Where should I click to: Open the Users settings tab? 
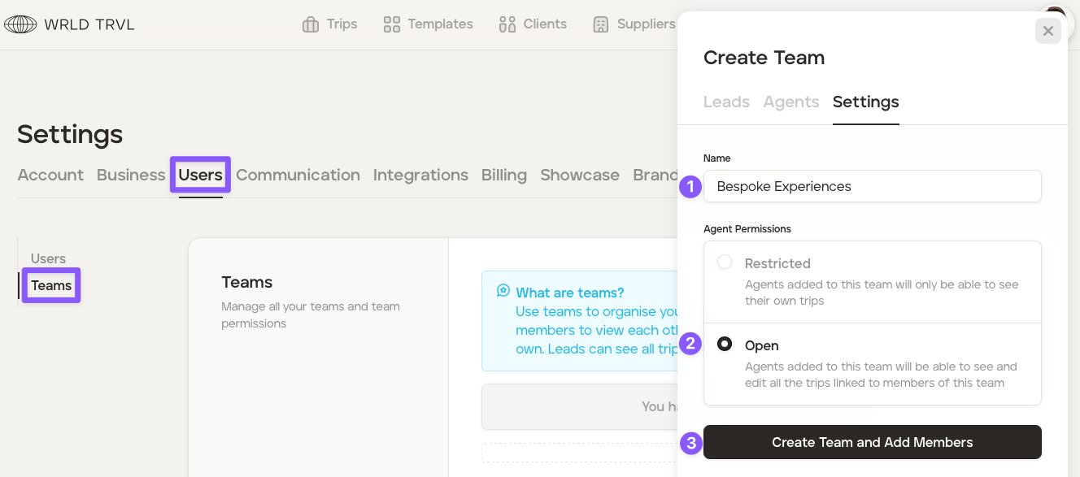click(200, 175)
